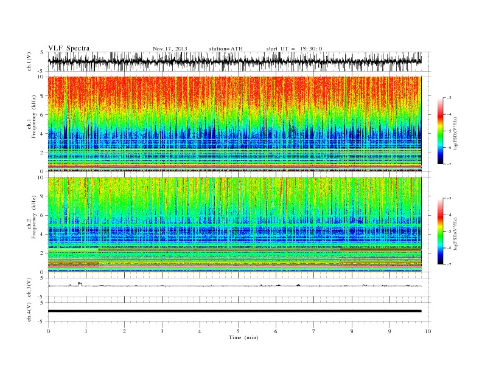Viewport: 482px width, 372px height.
Task: Click the "-3" label on upper colorbar
Action: click(x=449, y=98)
